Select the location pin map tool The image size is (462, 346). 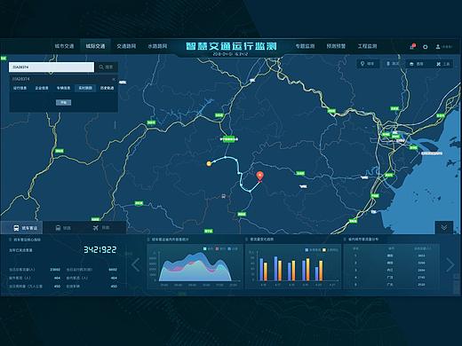coord(367,64)
